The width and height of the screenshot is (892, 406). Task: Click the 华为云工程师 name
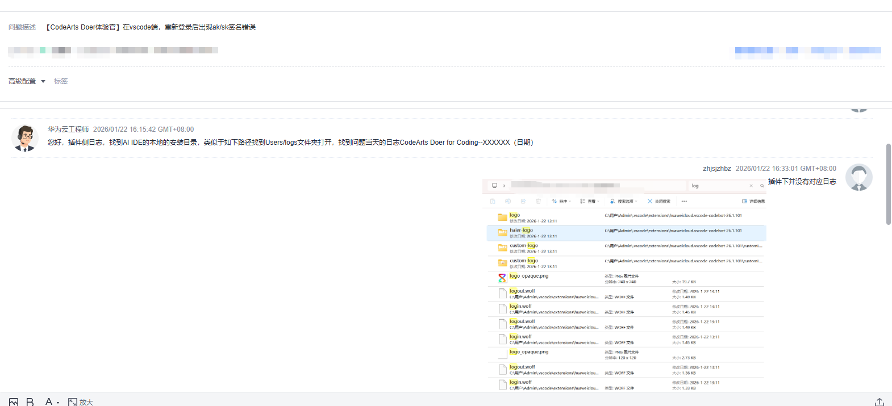point(68,129)
